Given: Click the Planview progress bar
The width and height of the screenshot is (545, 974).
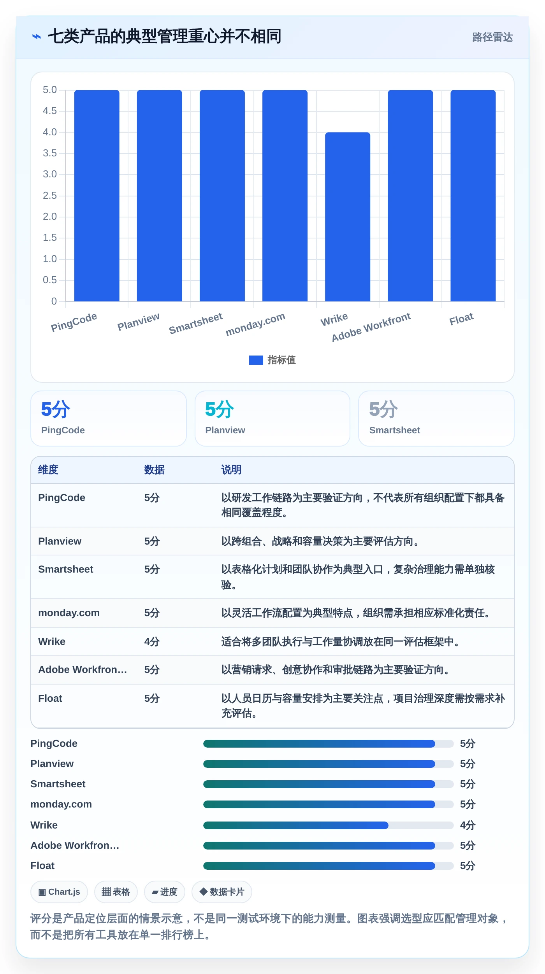Looking at the screenshot, I should coord(329,764).
